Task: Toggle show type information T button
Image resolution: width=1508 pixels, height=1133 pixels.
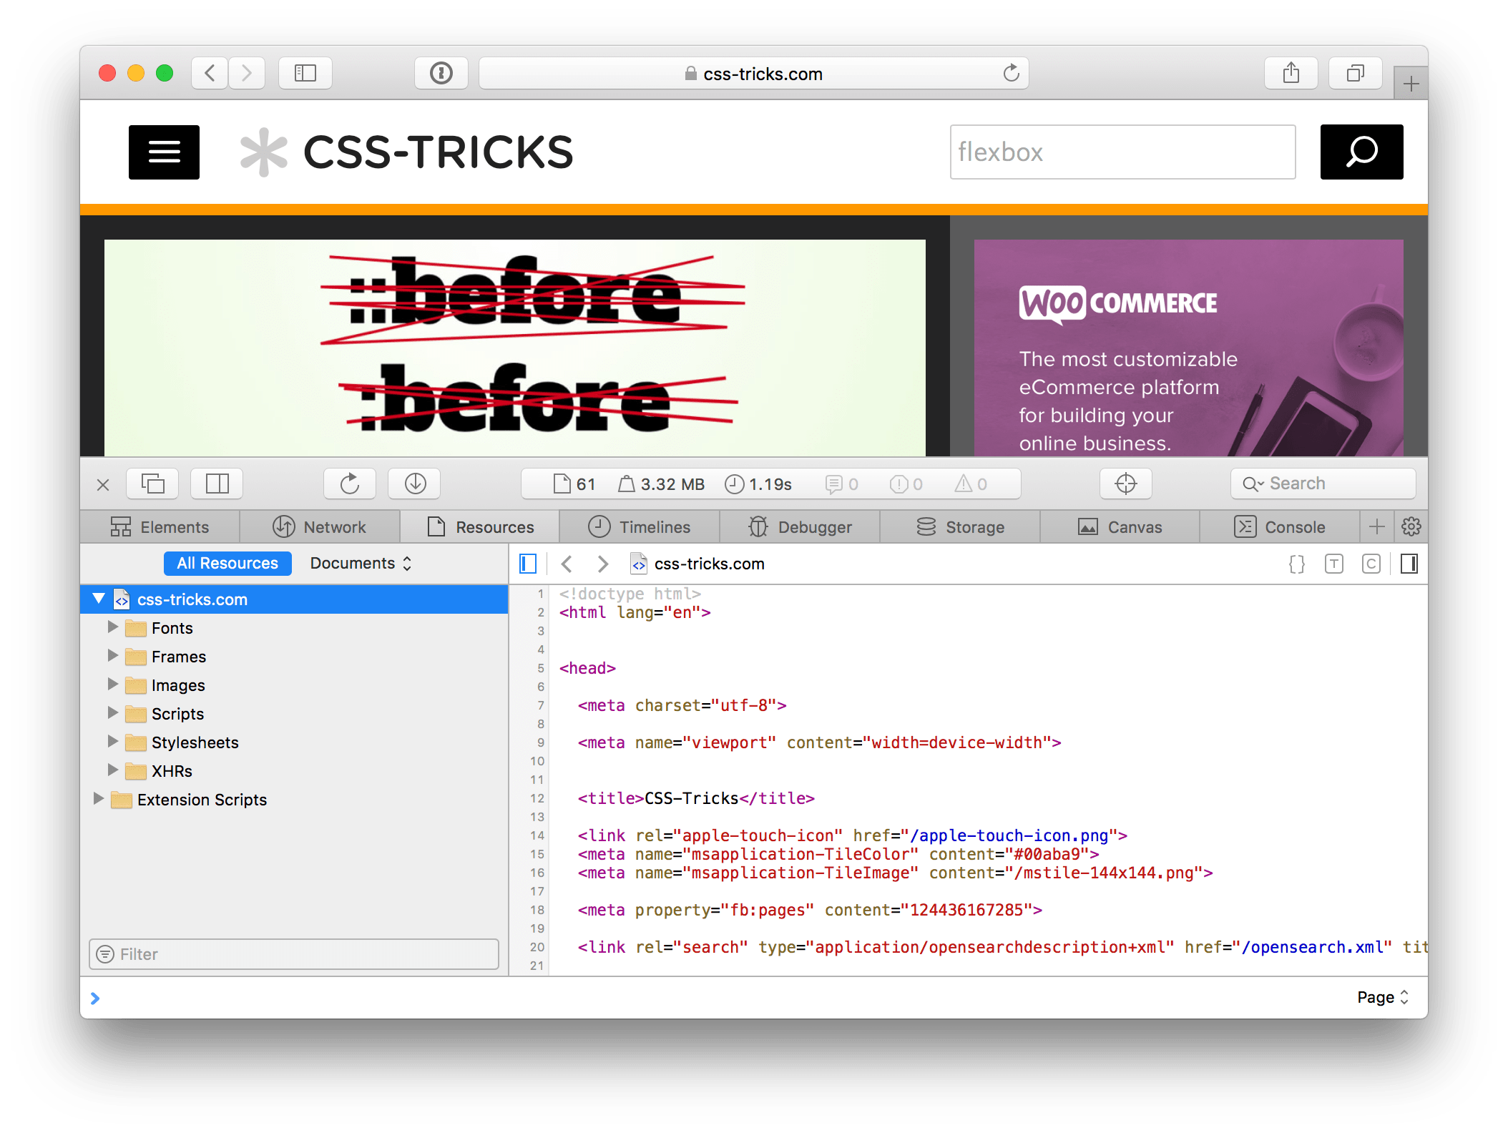Action: pos(1333,564)
